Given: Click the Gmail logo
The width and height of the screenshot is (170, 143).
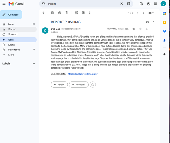Looking at the screenshot, I should tap(17, 4).
